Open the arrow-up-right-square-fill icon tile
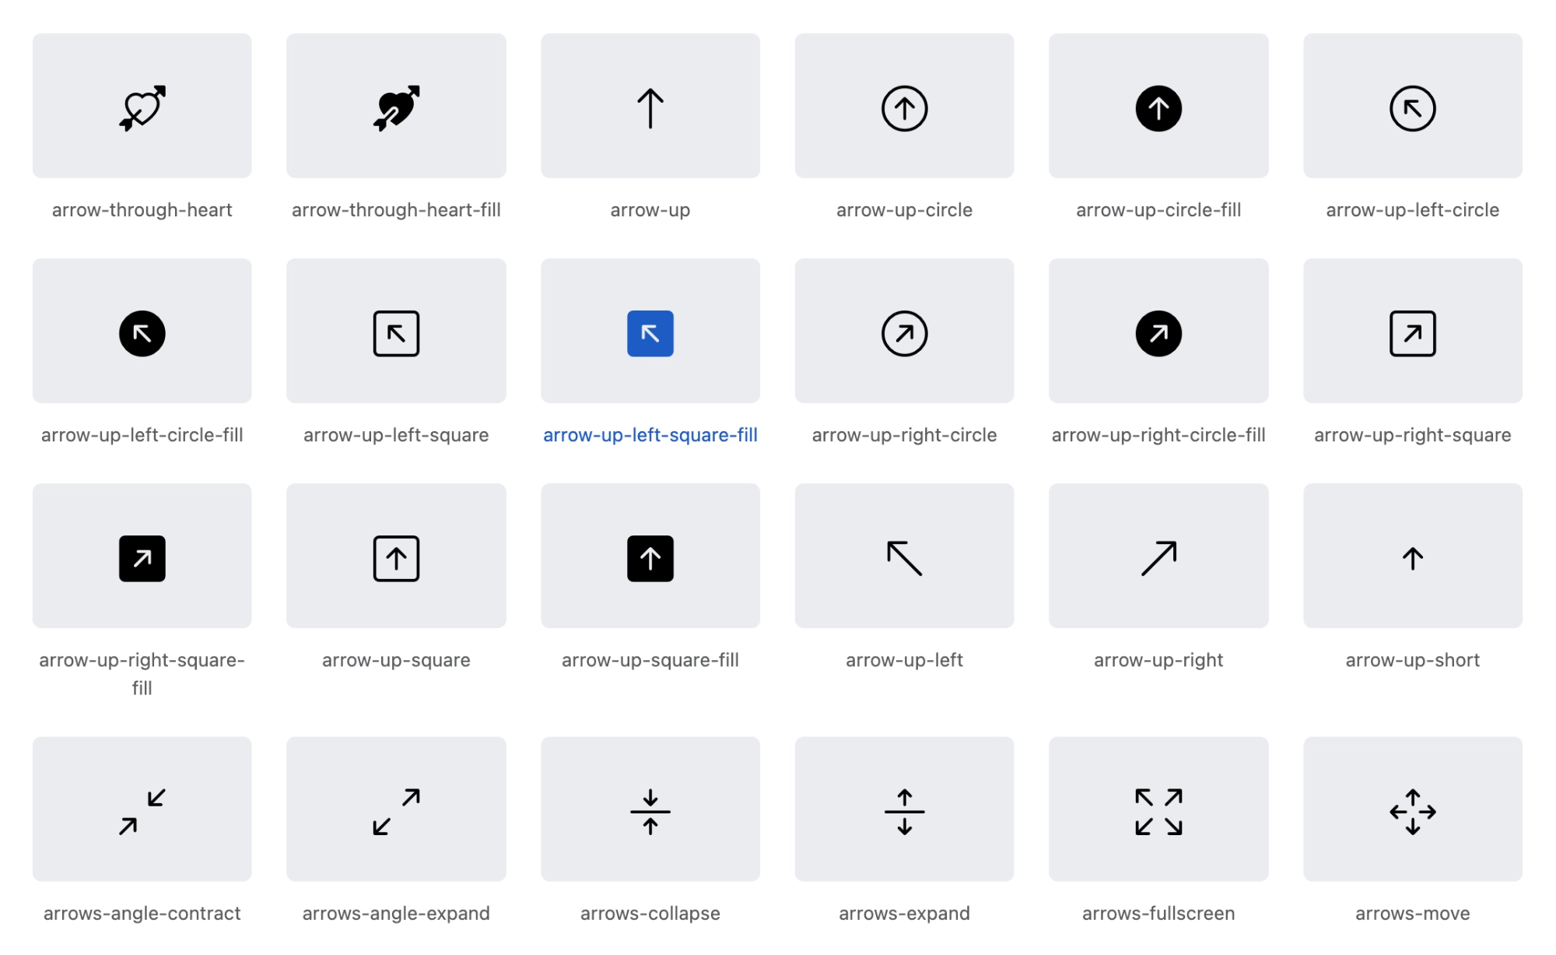 point(142,556)
